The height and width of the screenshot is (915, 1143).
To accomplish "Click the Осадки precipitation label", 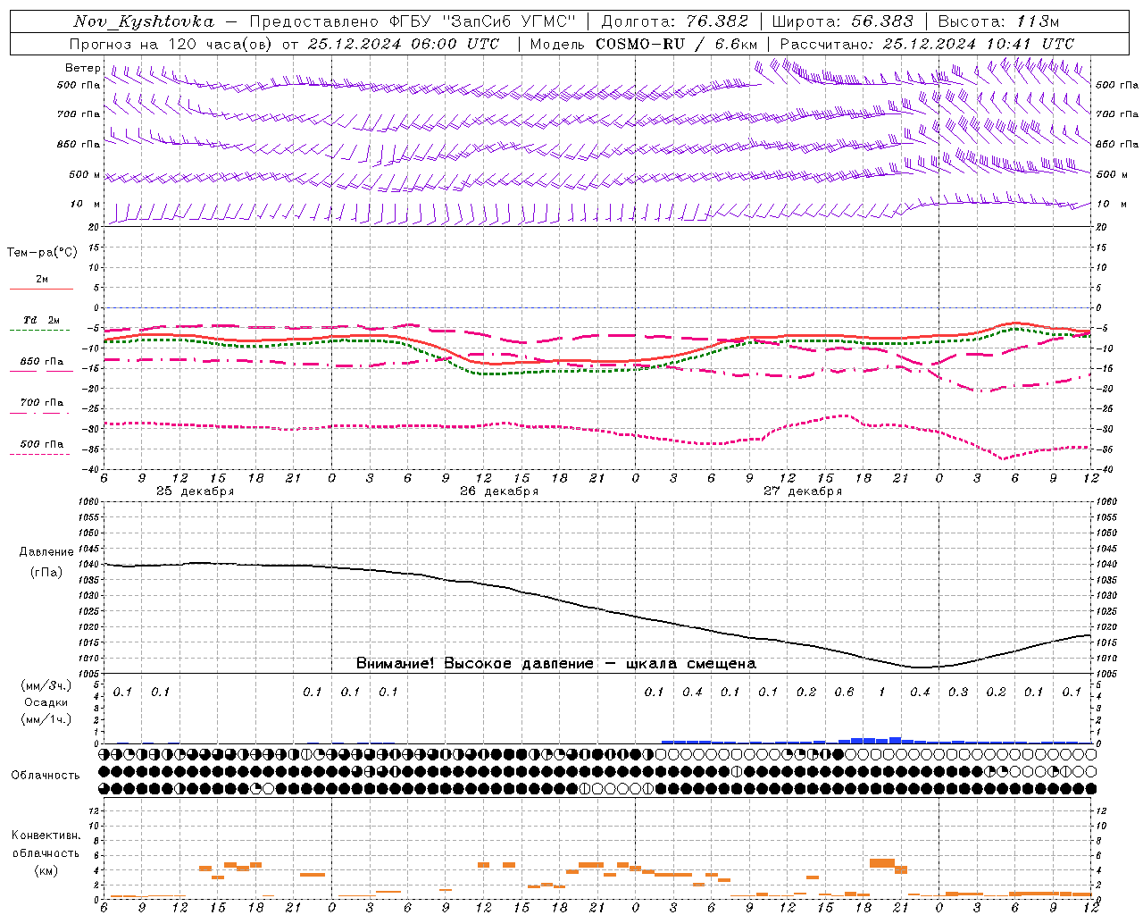I will [46, 702].
